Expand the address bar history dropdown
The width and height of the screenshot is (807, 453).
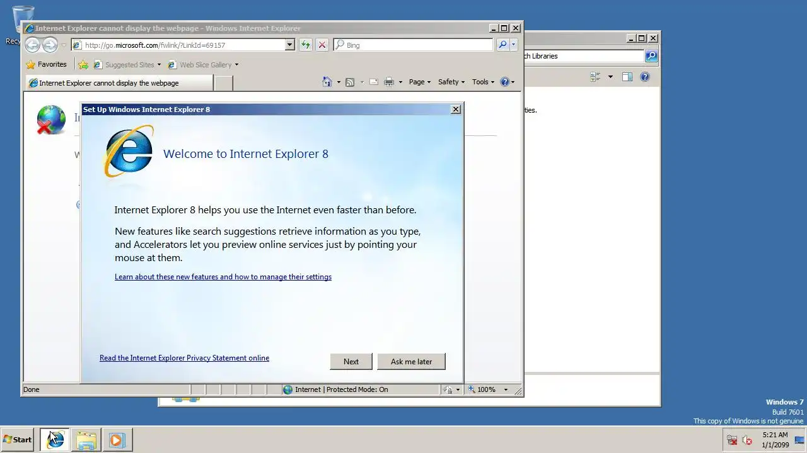290,45
